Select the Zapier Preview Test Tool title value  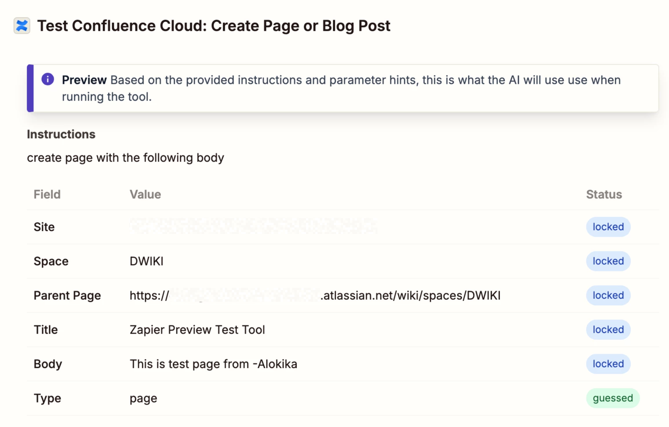197,330
